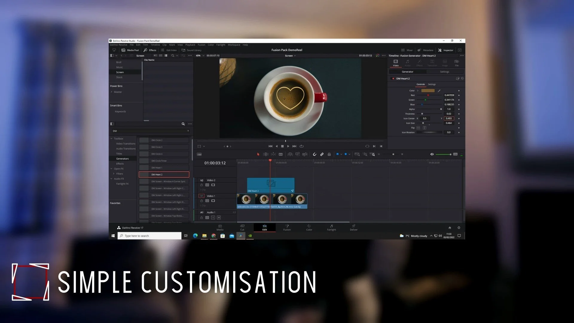Open the viewer three-dots options menu

pos(384,56)
